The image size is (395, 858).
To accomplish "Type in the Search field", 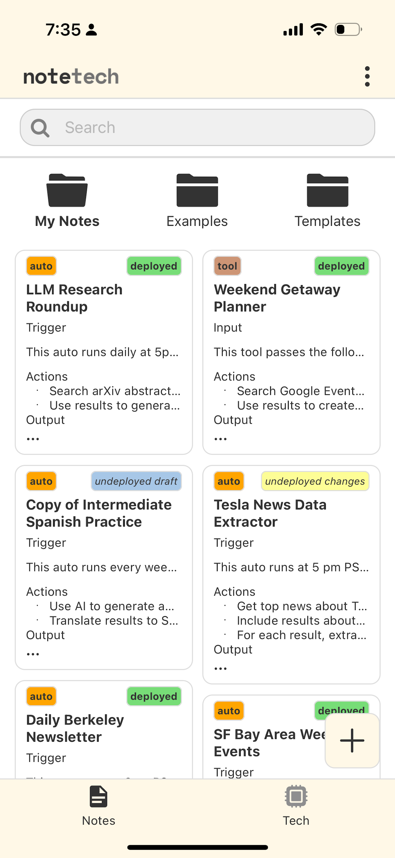I will click(213, 128).
